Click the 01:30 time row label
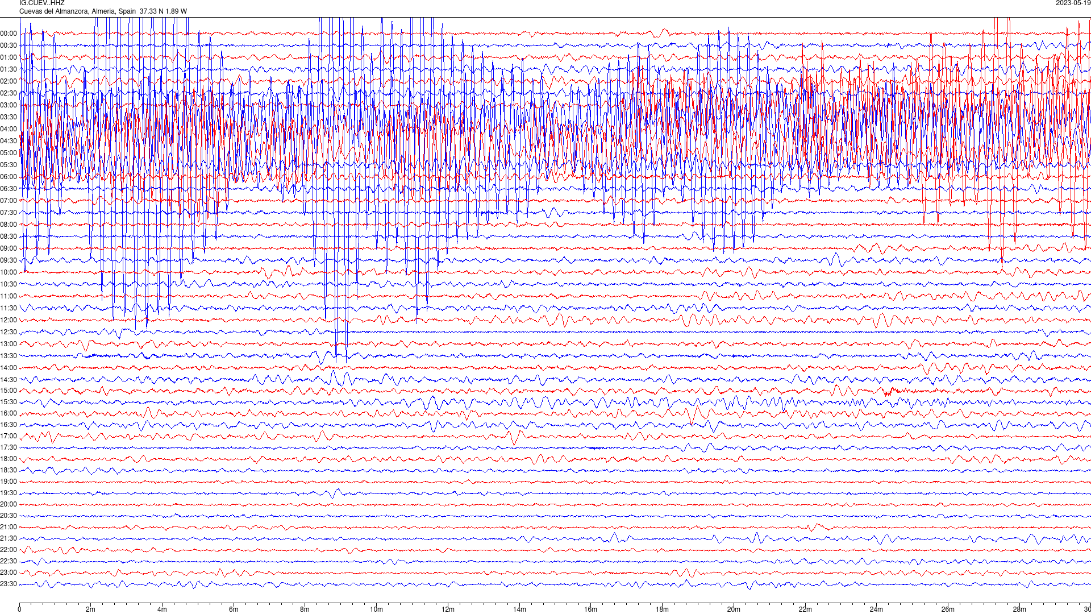The width and height of the screenshot is (1091, 614). (9, 70)
